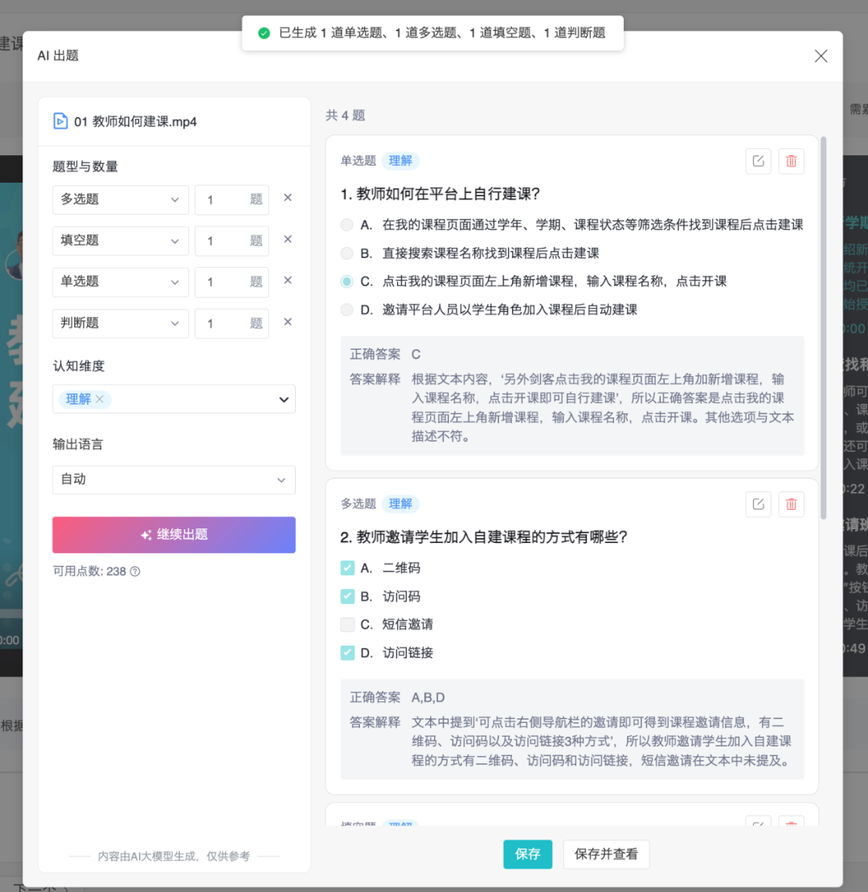This screenshot has width=868, height=892.
Task: Select radio option D 邀请平台人员
Action: pyautogui.click(x=346, y=310)
